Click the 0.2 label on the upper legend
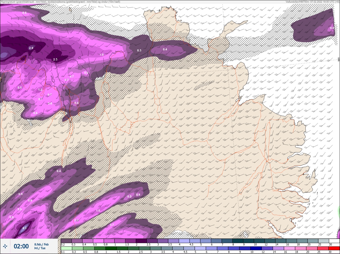Screen dimensions: 340x254 [x=63, y=244]
